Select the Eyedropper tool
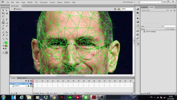The image size is (177, 100). (x=3, y=35)
